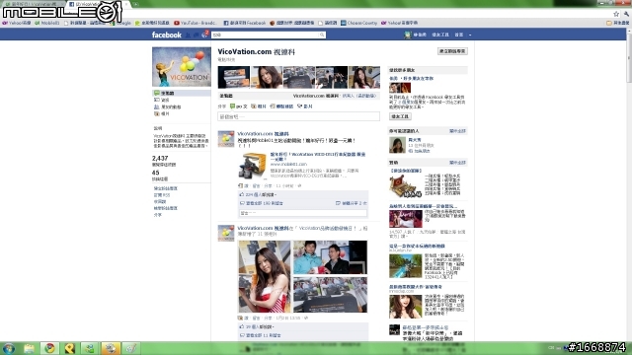
Task: Select the Wall tab in left sidebar
Action: [x=182, y=93]
